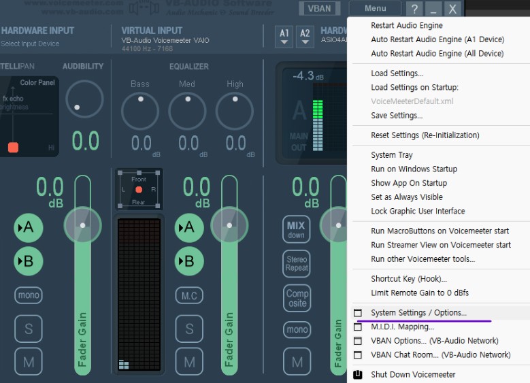Image resolution: width=530 pixels, height=383 pixels.
Task: Toggle M.C on virtual input strip
Action: pos(189,295)
